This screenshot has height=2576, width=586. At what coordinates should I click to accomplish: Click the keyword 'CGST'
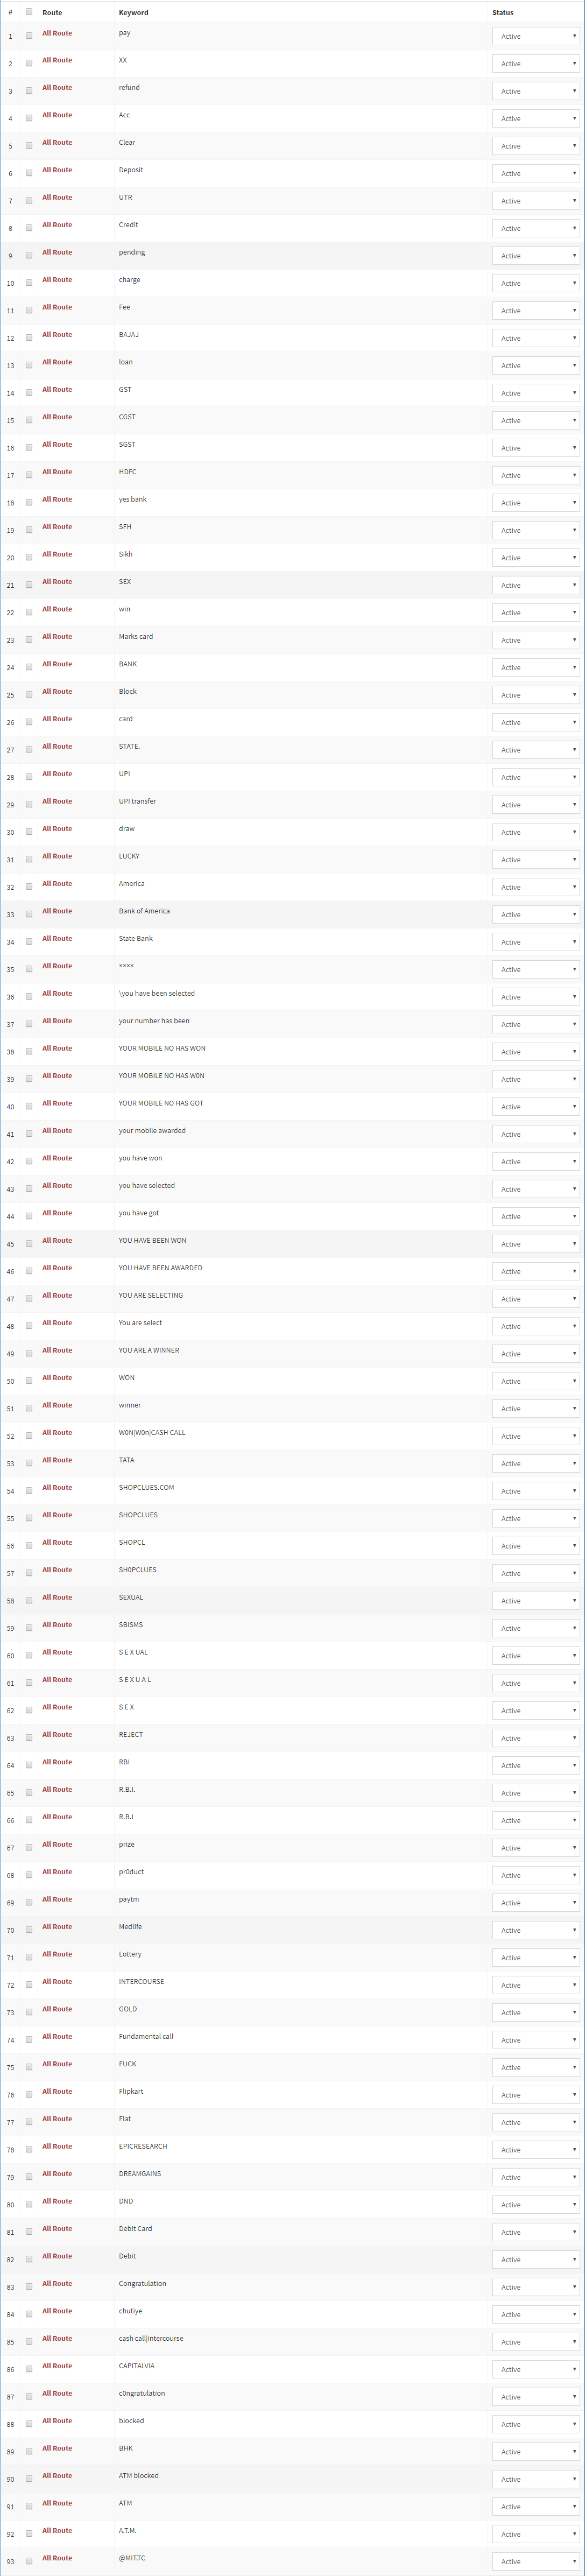coord(127,417)
